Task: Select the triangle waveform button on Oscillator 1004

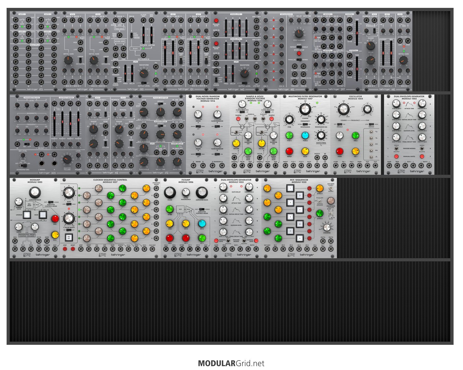Action: (371, 138)
